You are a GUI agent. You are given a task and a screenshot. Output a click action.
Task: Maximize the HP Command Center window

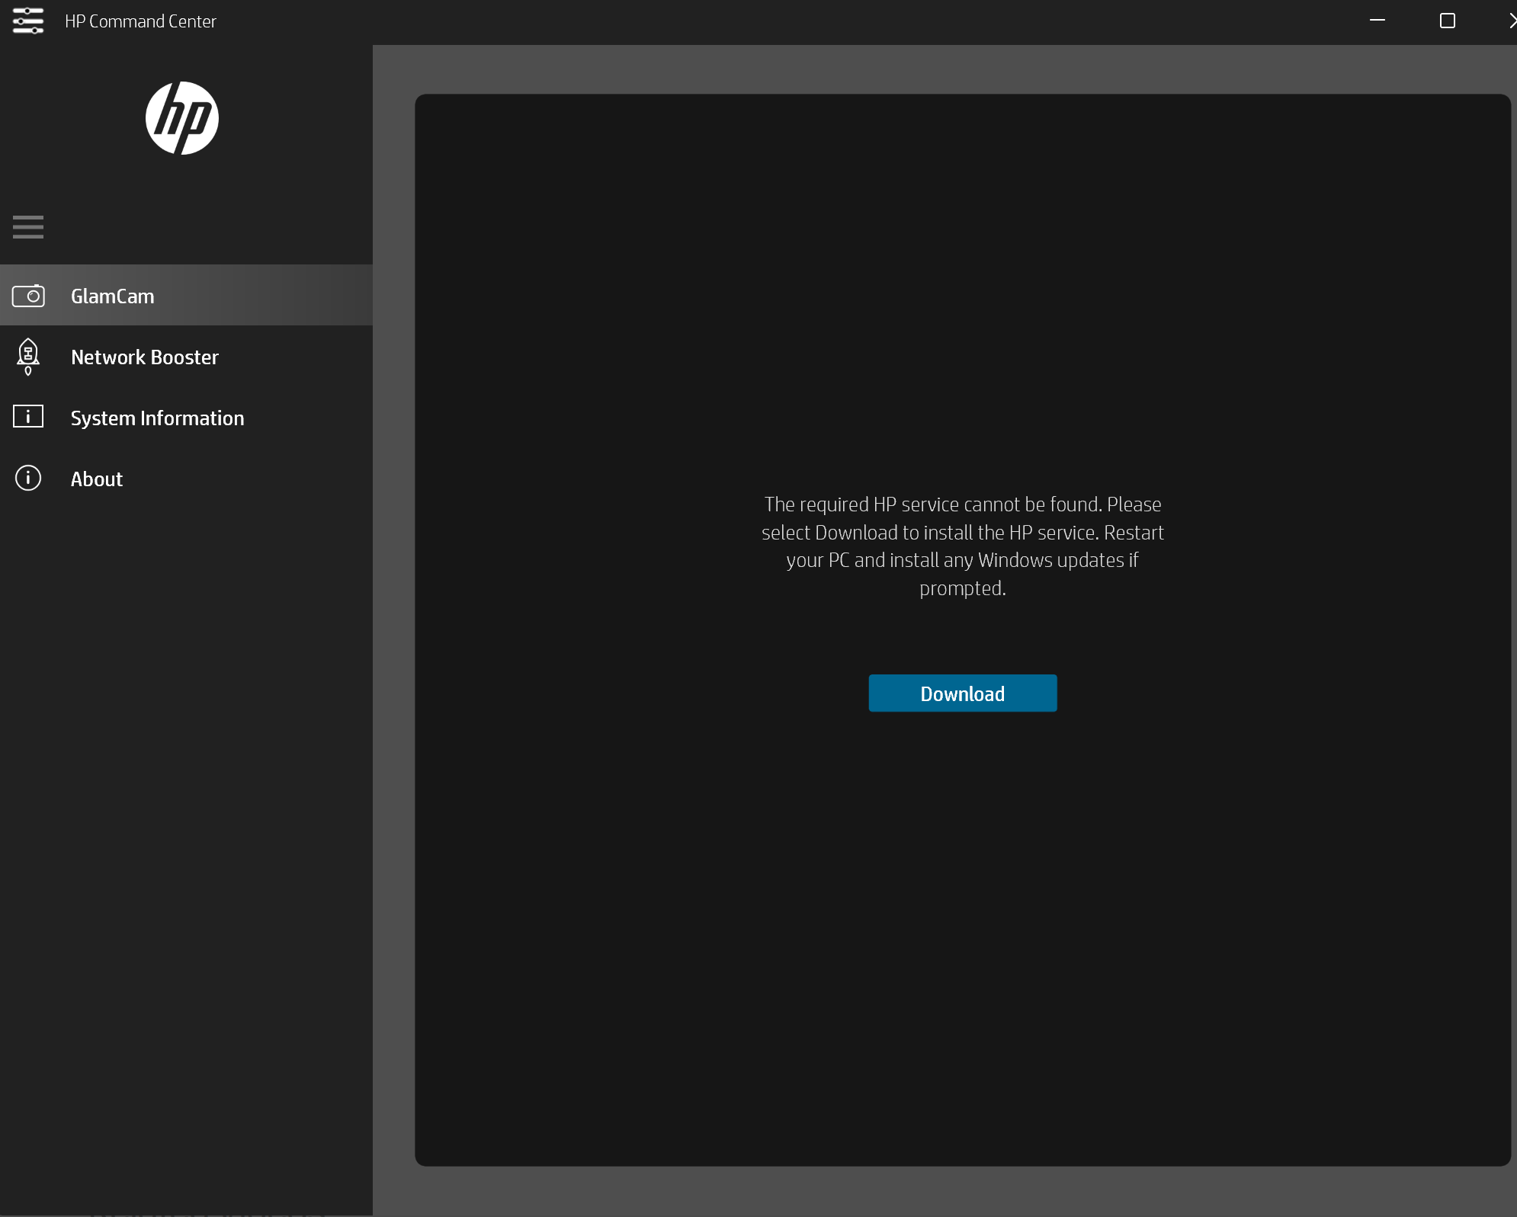(x=1447, y=21)
